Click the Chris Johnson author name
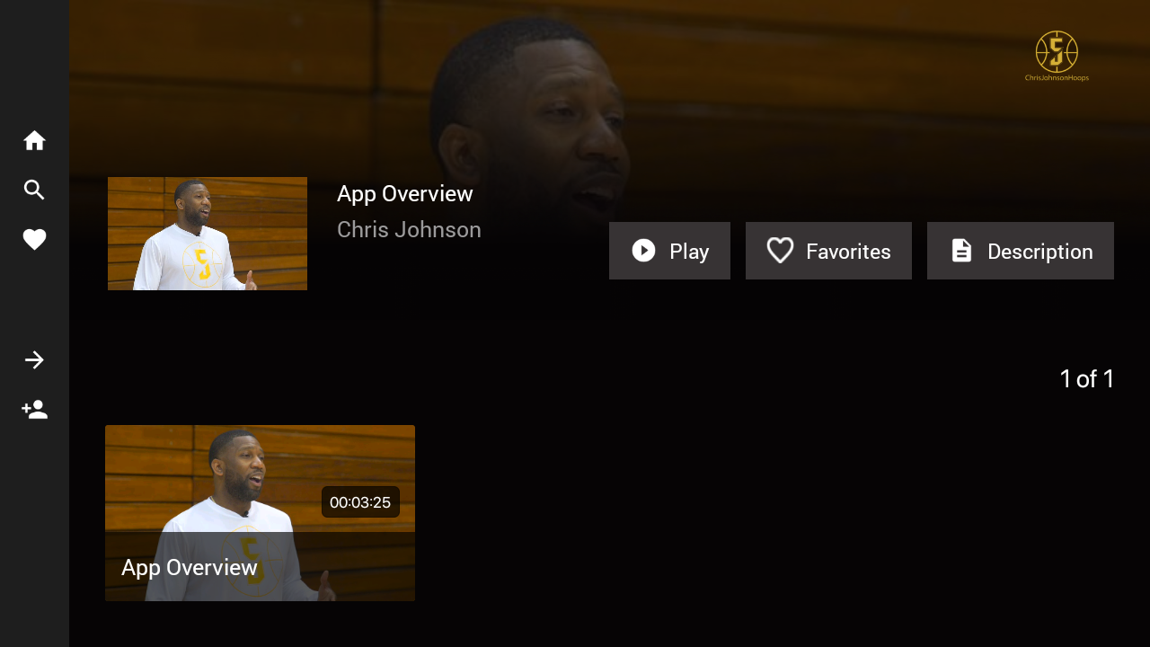Screen dimensions: 1150x647 click(x=409, y=229)
